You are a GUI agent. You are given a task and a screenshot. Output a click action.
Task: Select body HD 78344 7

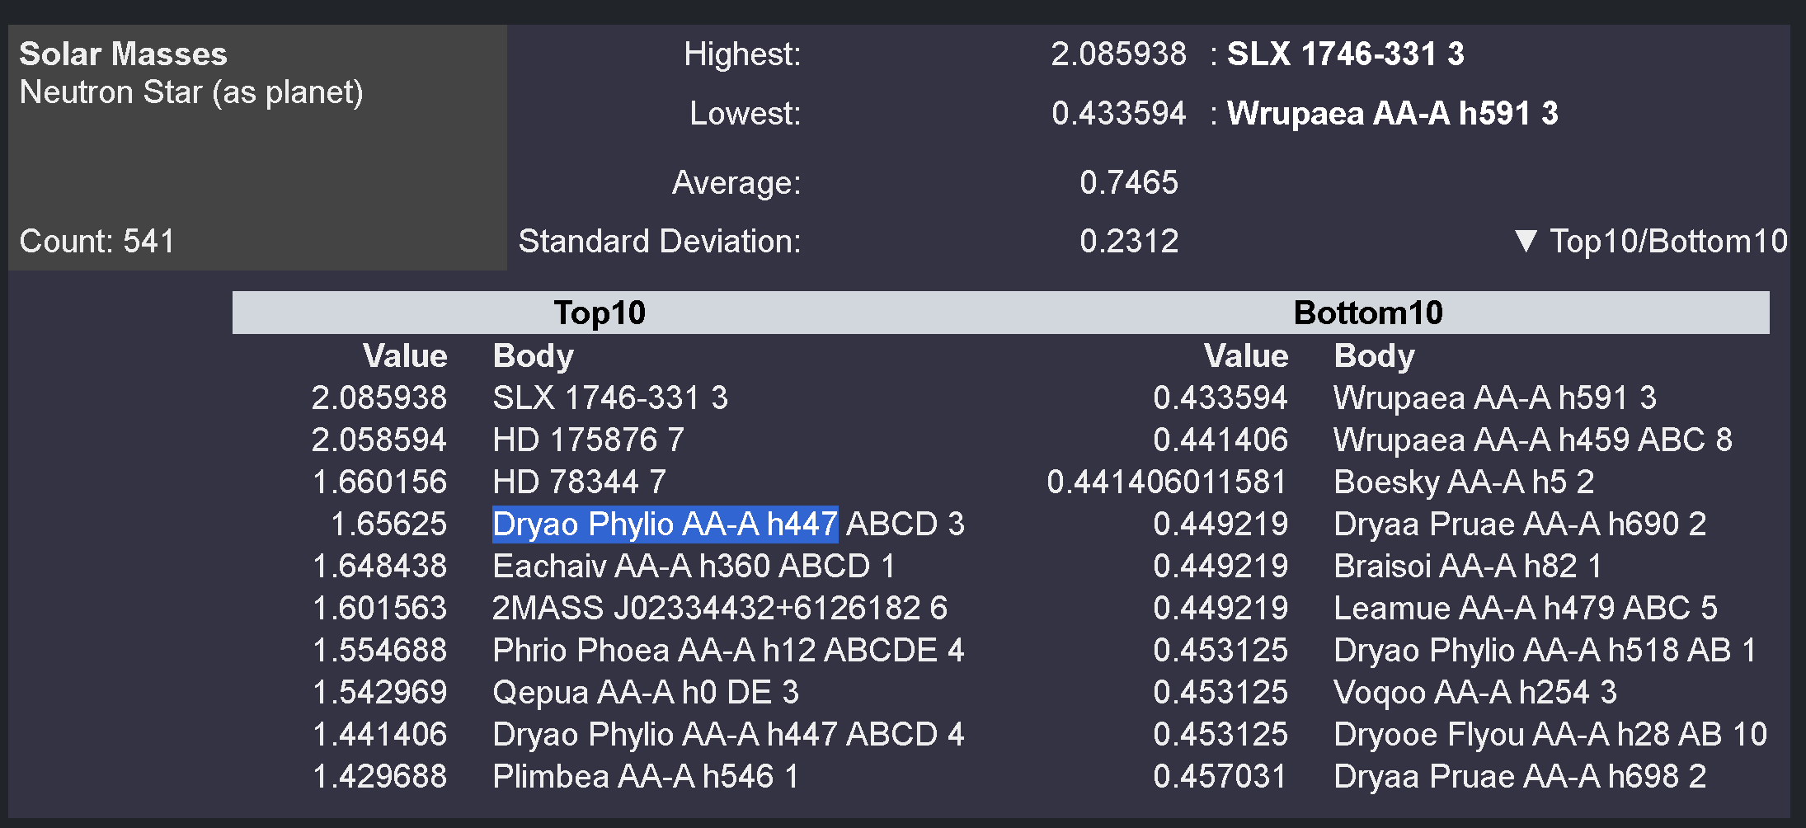click(579, 482)
